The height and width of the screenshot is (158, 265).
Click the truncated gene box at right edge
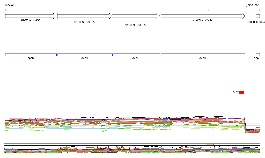(257, 16)
